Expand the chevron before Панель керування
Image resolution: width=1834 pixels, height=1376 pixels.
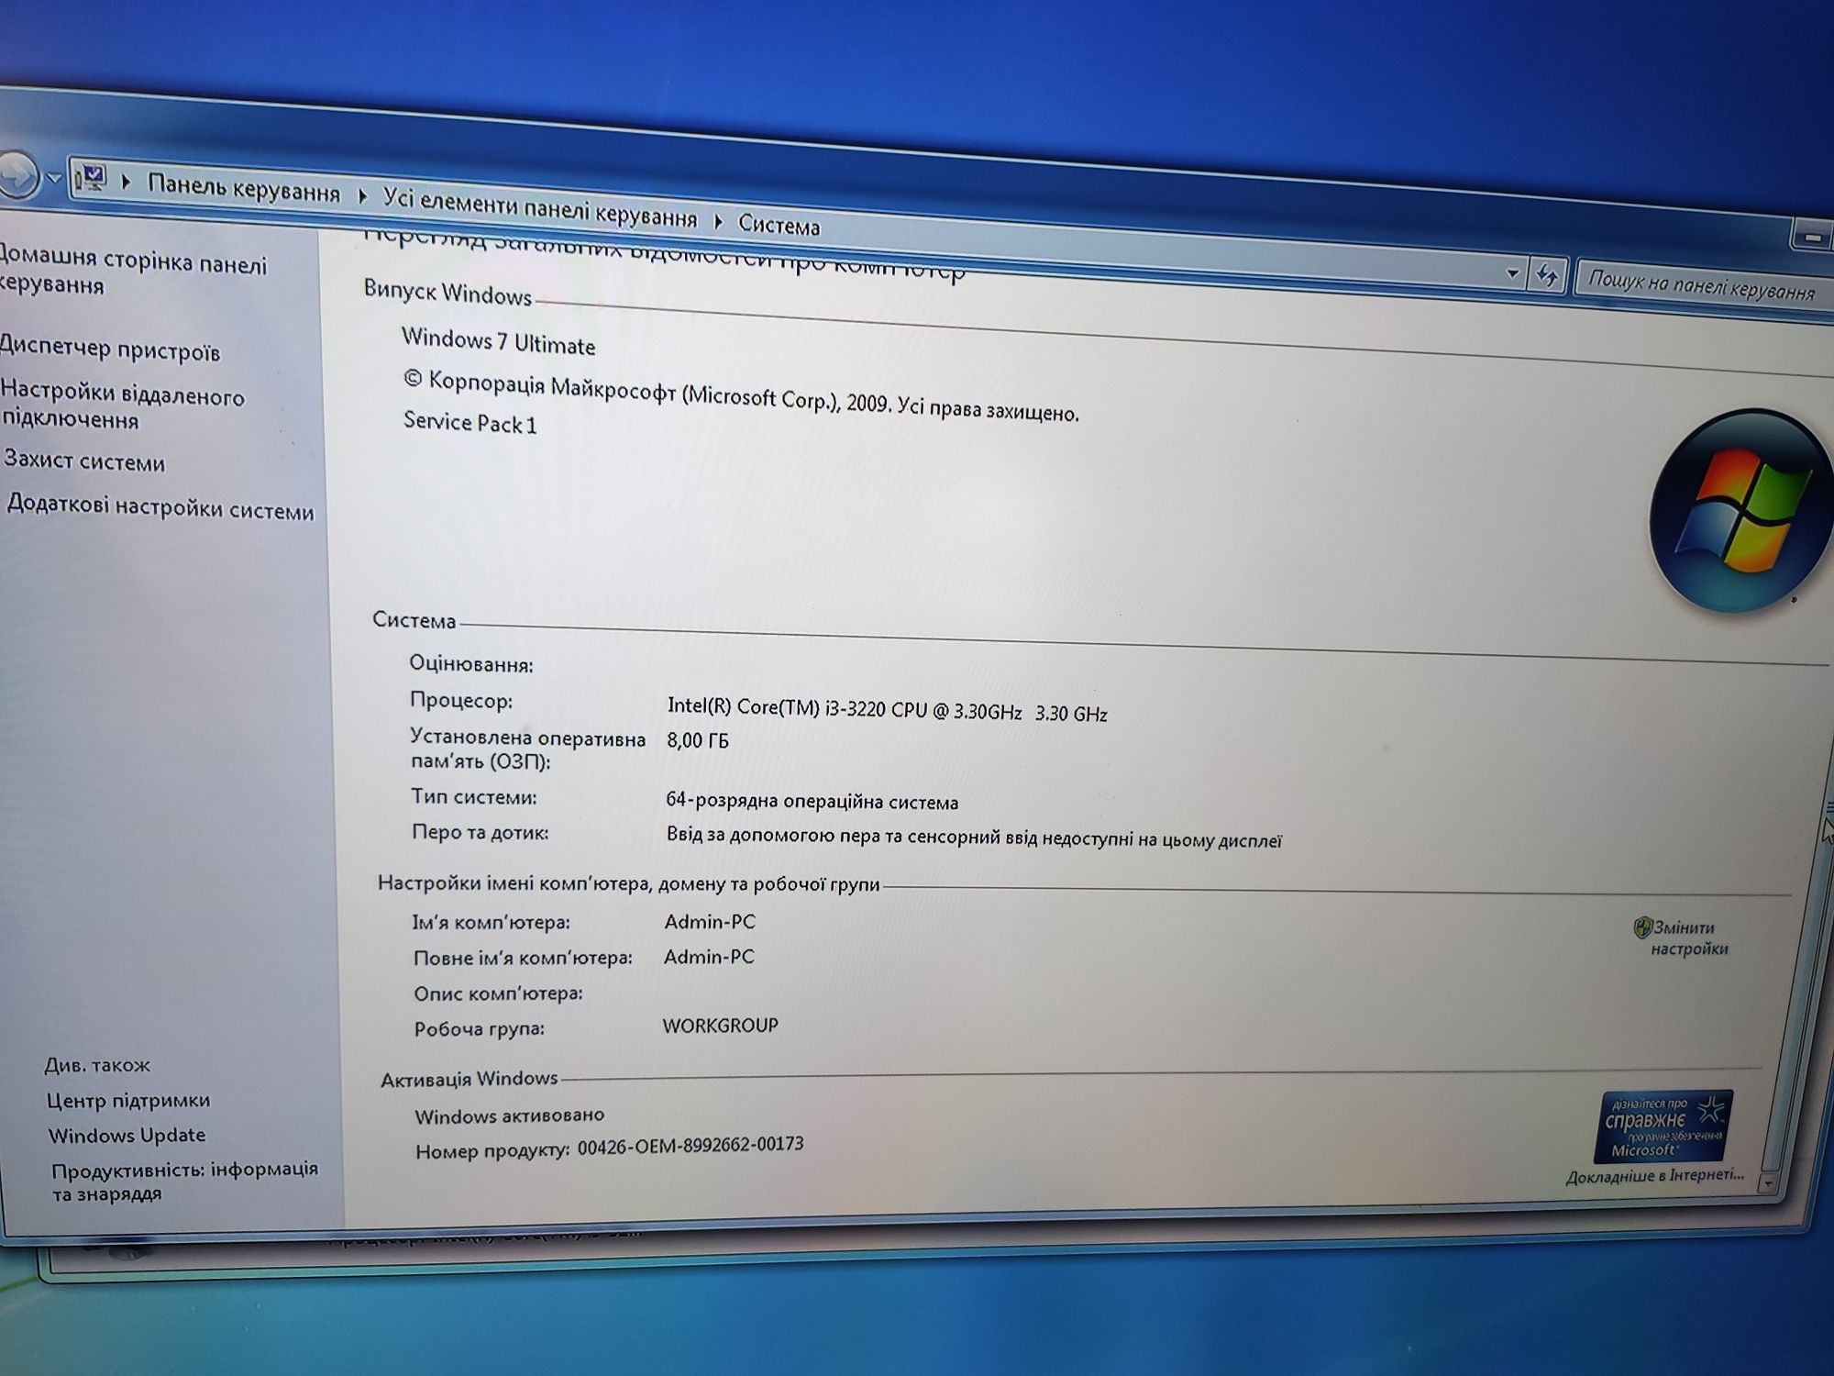(127, 183)
